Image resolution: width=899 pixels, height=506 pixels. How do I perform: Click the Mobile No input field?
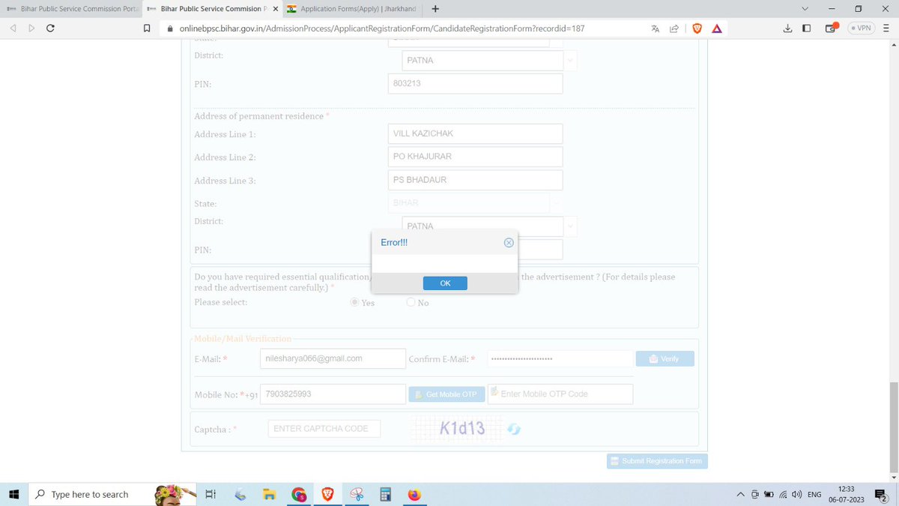[333, 394]
